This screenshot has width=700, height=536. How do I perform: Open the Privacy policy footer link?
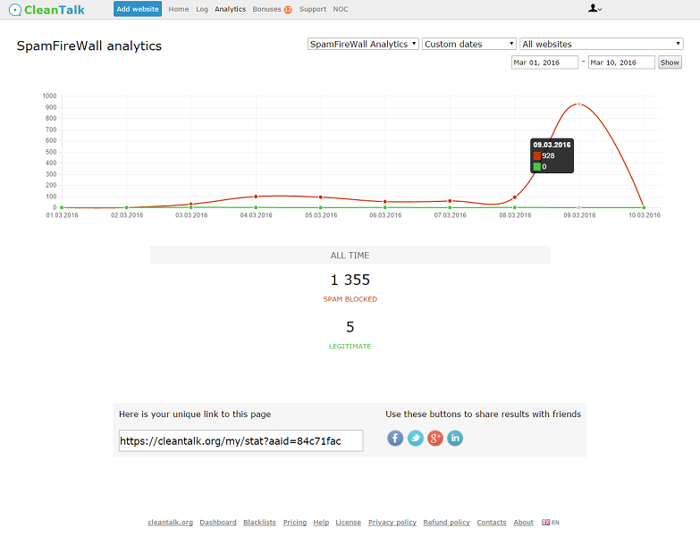[x=392, y=523]
